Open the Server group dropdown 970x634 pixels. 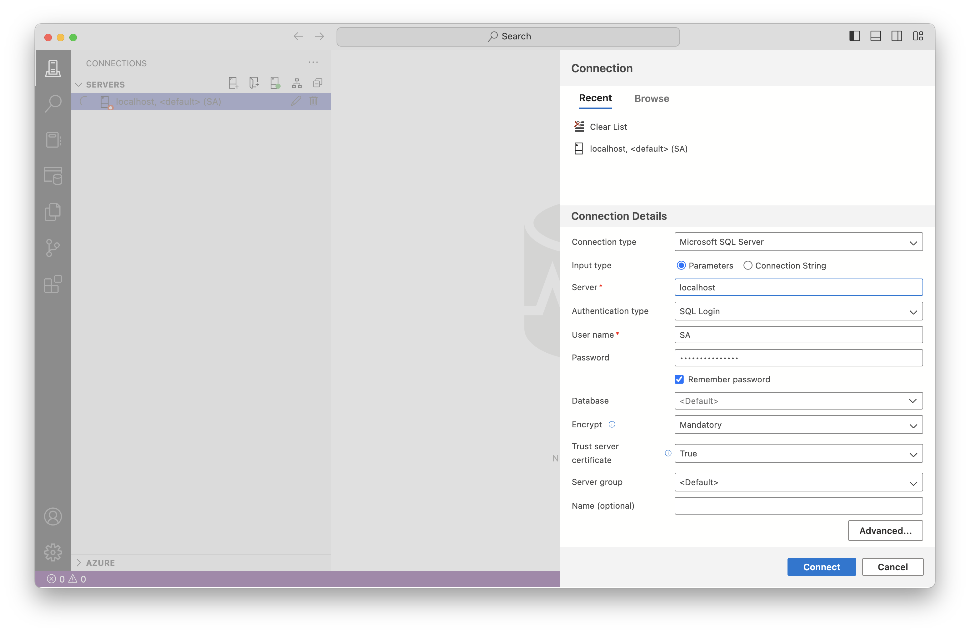798,482
